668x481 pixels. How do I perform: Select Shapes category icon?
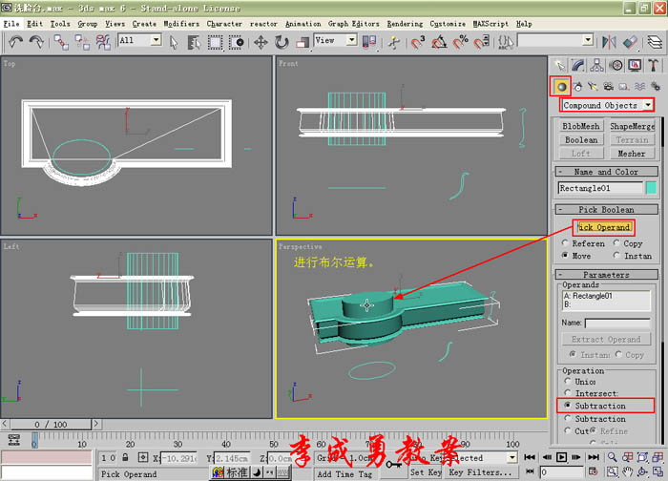577,87
